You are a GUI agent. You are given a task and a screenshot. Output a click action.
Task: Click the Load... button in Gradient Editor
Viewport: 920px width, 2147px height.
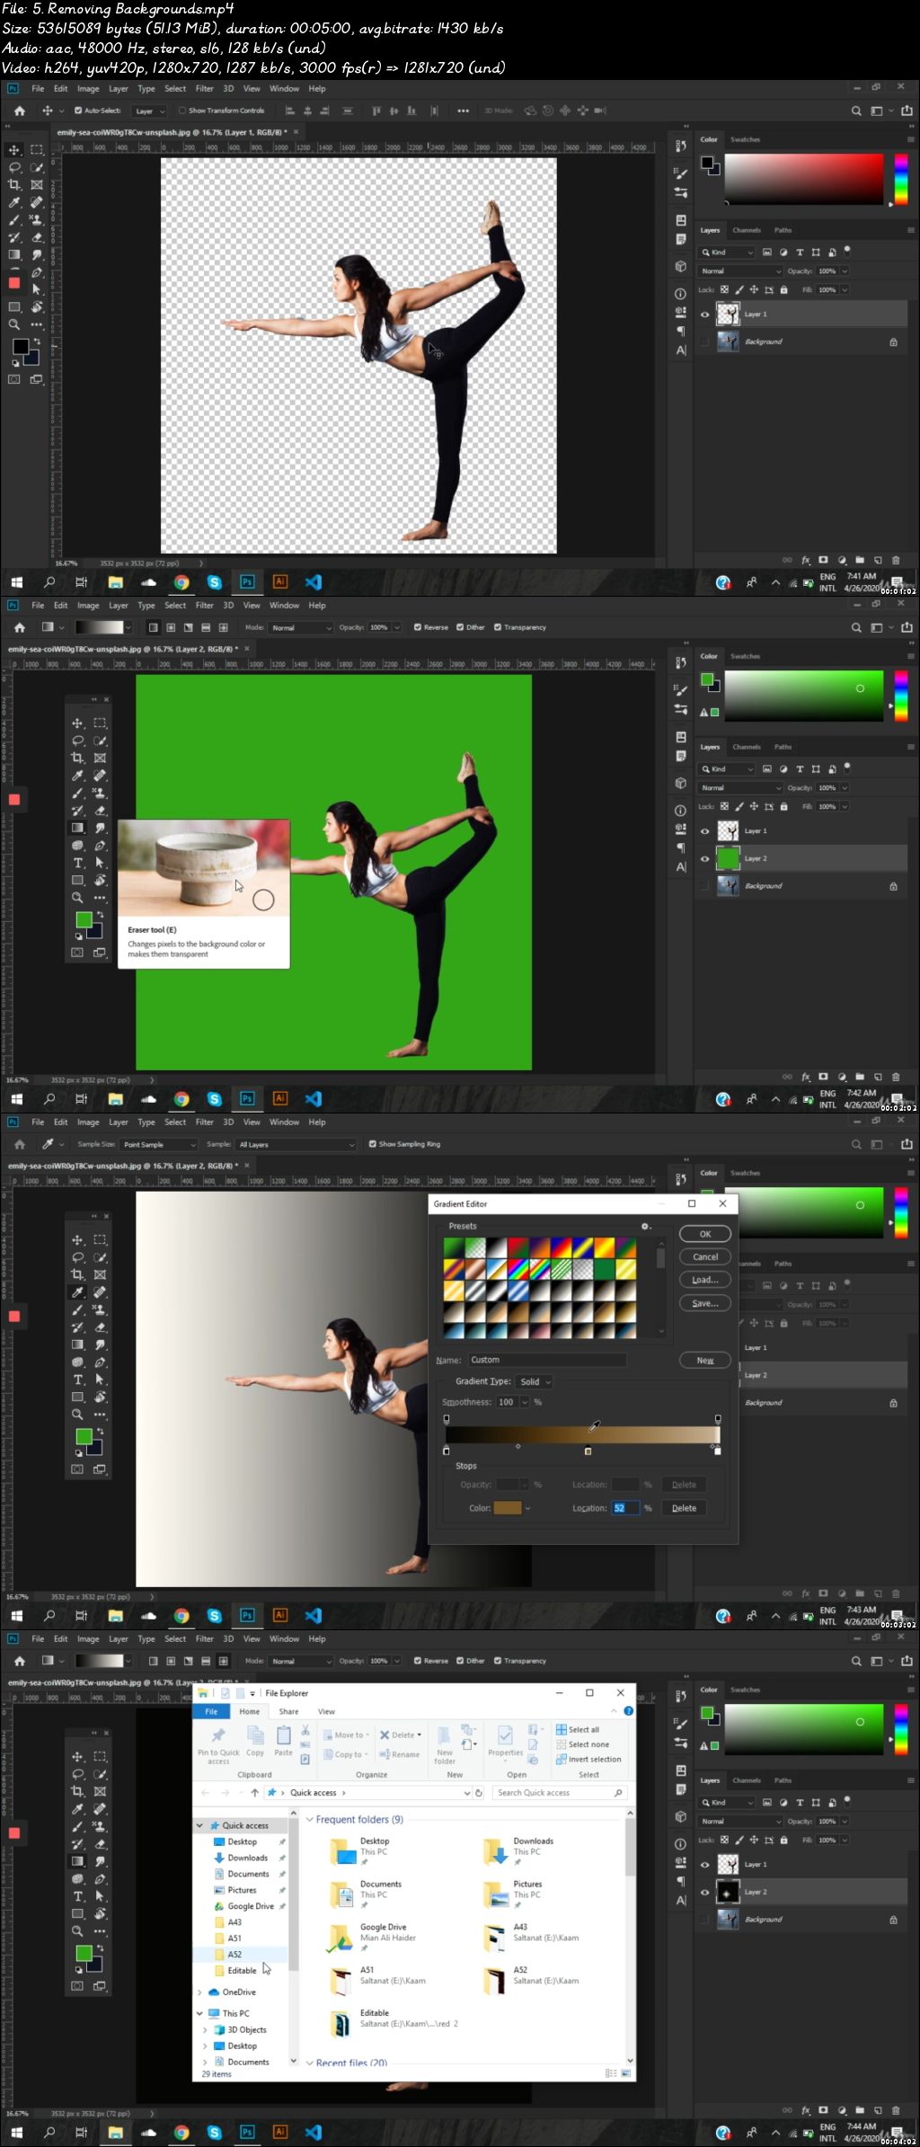[705, 1280]
